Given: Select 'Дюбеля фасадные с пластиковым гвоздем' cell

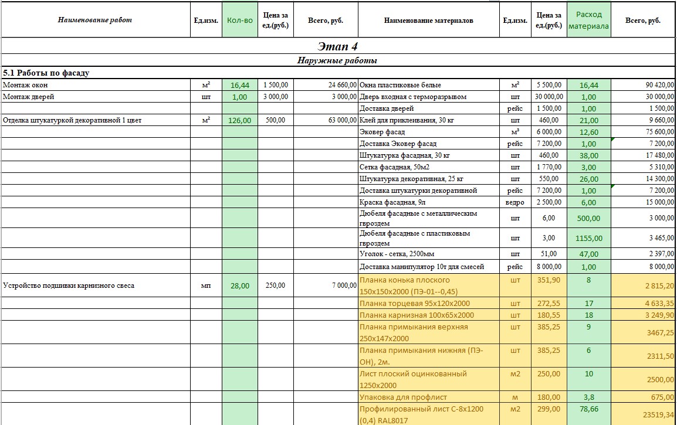Looking at the screenshot, I should point(428,238).
